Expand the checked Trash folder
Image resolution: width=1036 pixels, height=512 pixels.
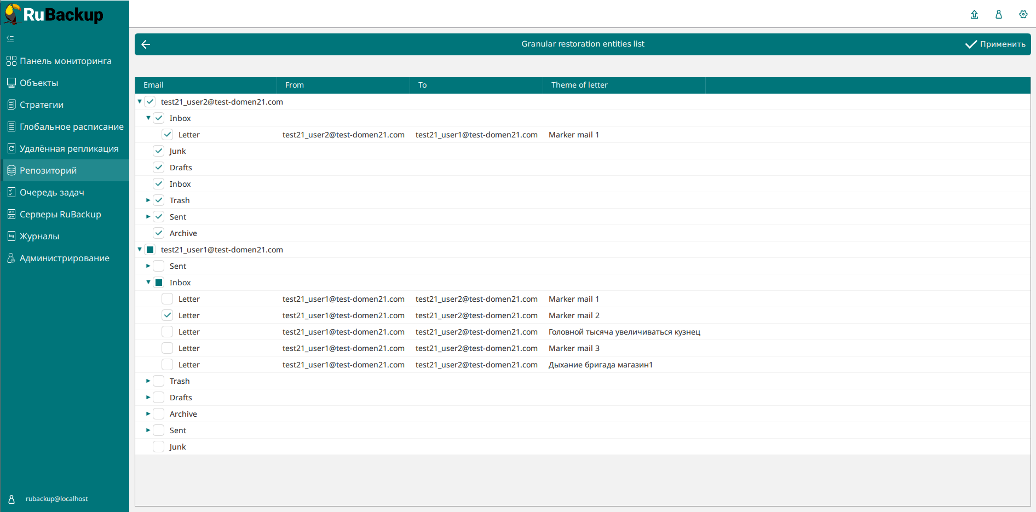[148, 200]
